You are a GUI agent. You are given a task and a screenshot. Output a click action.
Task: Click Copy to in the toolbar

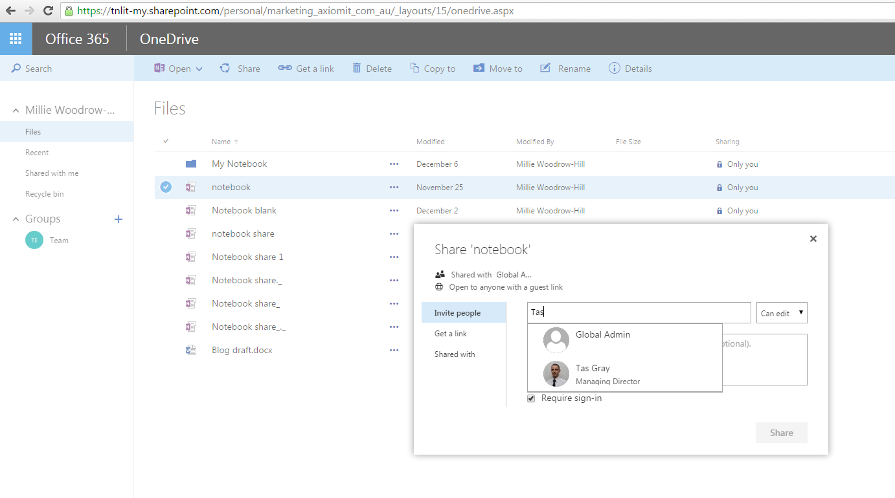tap(433, 69)
